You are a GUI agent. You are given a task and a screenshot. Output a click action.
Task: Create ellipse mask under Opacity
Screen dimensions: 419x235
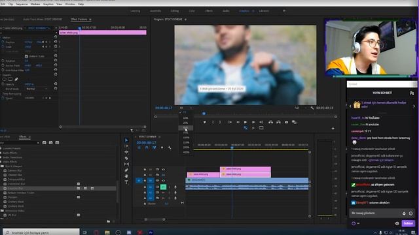pos(4,79)
